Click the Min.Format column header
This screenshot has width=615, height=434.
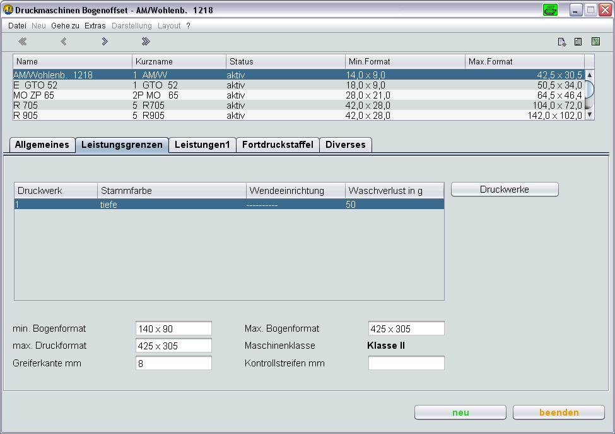[x=405, y=62]
